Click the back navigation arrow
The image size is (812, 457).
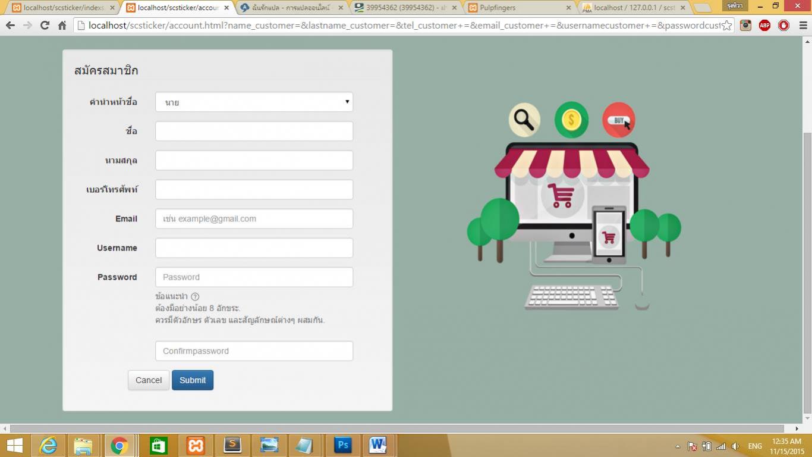[10, 26]
